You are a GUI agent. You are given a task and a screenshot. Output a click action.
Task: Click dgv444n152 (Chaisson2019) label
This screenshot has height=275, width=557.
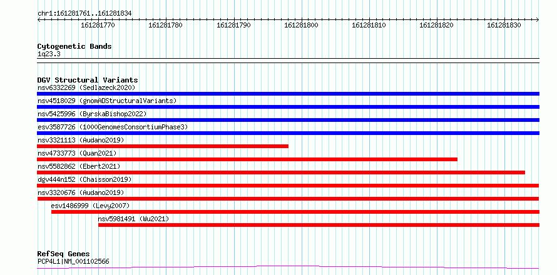click(x=84, y=179)
